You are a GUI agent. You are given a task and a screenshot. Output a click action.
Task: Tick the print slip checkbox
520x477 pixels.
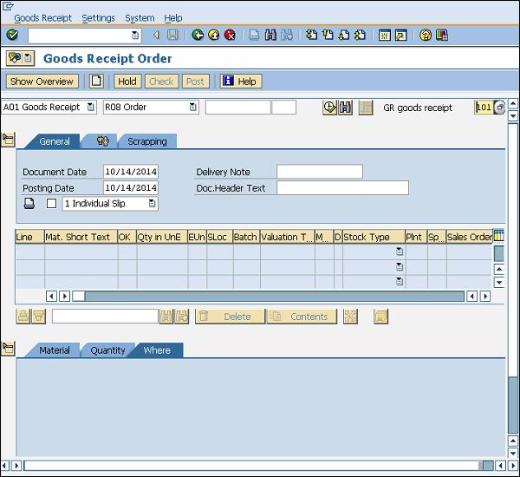[x=51, y=204]
